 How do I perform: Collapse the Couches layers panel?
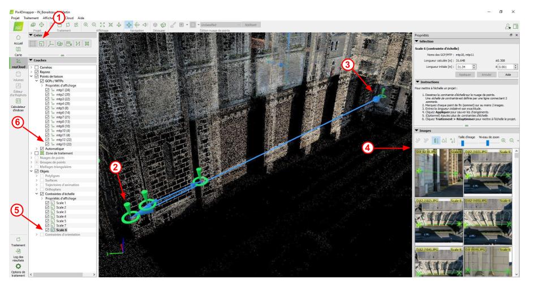31,60
